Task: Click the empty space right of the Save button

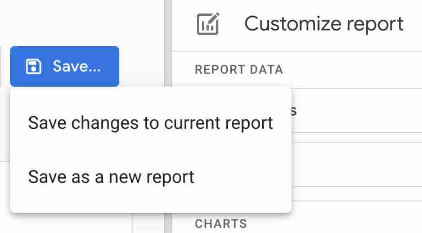Action: click(142, 66)
